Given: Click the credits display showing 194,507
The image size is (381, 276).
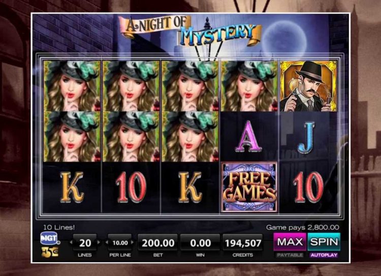Looking at the screenshot, I should coord(243,243).
